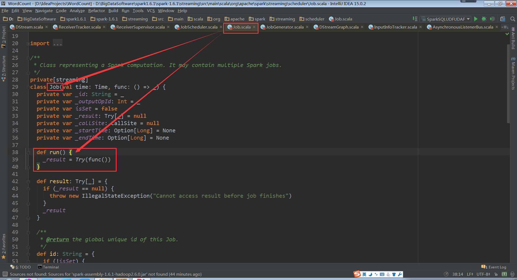Open Project Structure dialog icon

coord(502,19)
